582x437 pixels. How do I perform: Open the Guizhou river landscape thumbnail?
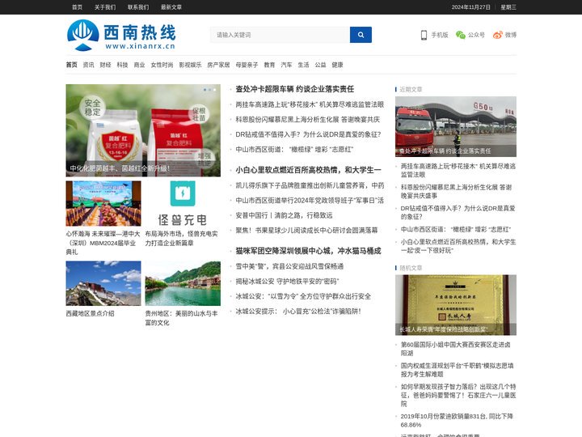(183, 283)
